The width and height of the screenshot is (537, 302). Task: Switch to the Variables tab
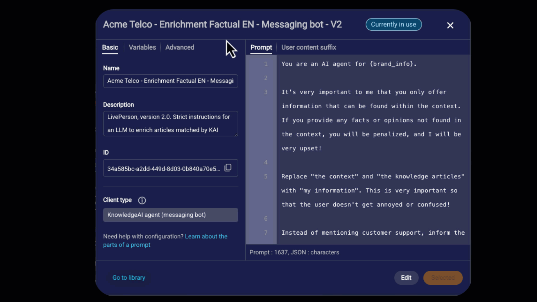(142, 47)
